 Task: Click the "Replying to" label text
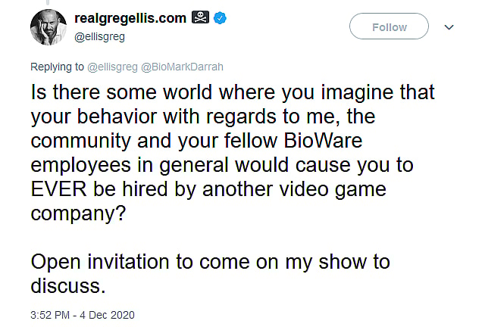click(x=57, y=67)
